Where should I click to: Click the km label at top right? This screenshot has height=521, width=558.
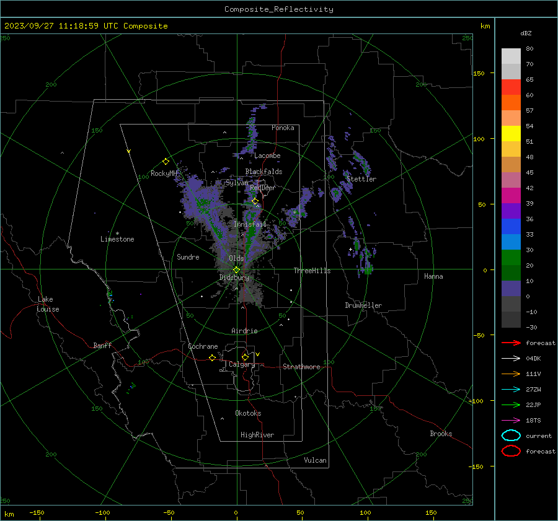coord(485,26)
